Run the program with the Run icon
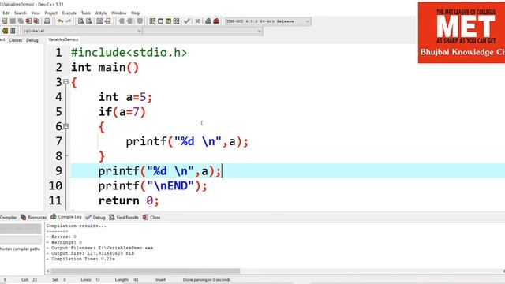505x284 pixels. click(x=160, y=21)
